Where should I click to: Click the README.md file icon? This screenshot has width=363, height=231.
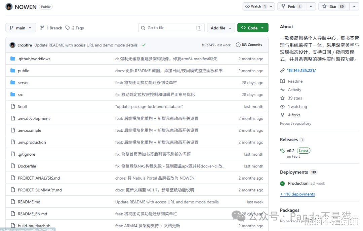pyautogui.click(x=13, y=202)
